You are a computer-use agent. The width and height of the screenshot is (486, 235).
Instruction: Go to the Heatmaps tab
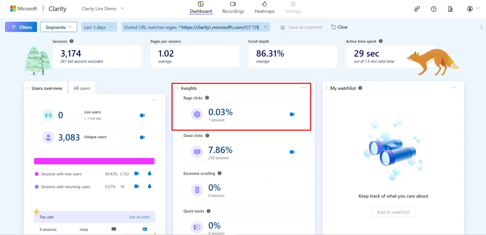point(265,8)
